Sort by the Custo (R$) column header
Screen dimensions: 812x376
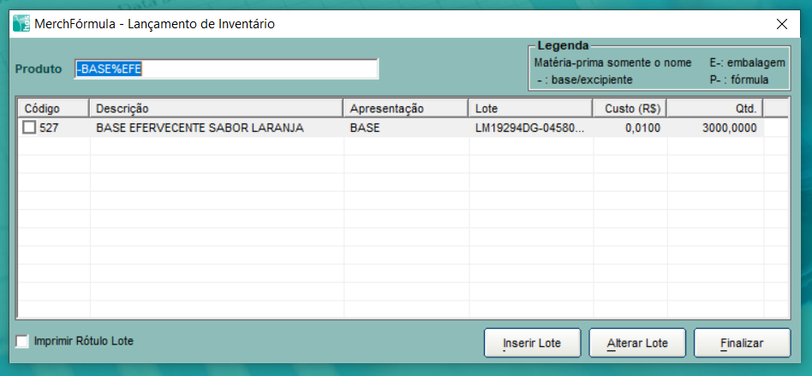629,109
